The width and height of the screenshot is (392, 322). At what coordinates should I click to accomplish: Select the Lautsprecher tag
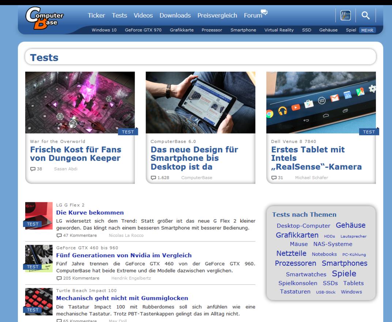(353, 236)
